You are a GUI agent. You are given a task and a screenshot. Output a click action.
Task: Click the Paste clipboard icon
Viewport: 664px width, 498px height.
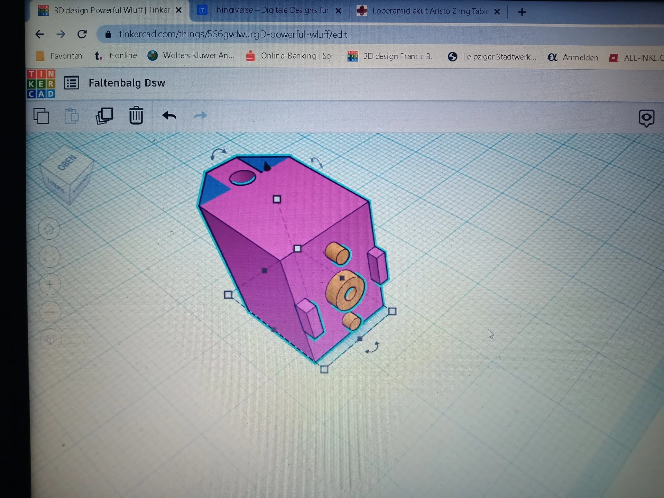72,116
